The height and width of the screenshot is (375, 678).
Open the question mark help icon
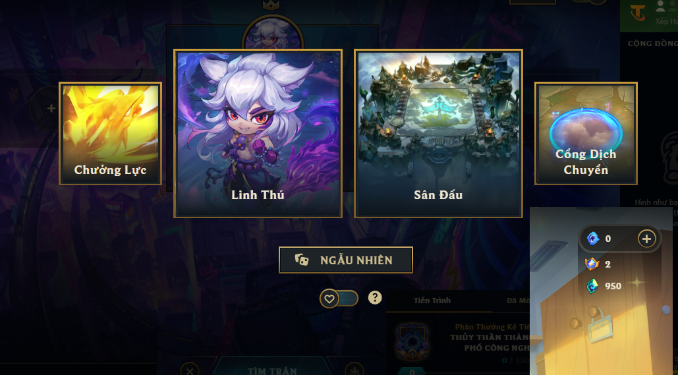coord(375,298)
